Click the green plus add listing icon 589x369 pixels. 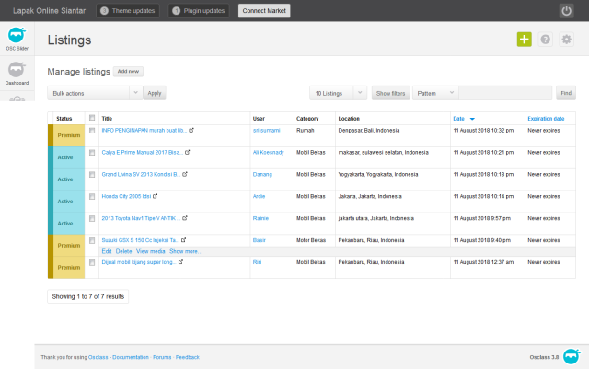coord(524,40)
